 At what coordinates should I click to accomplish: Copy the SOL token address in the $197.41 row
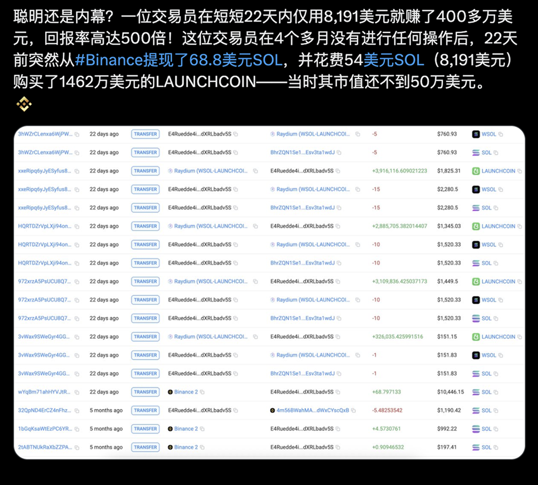tap(496, 447)
